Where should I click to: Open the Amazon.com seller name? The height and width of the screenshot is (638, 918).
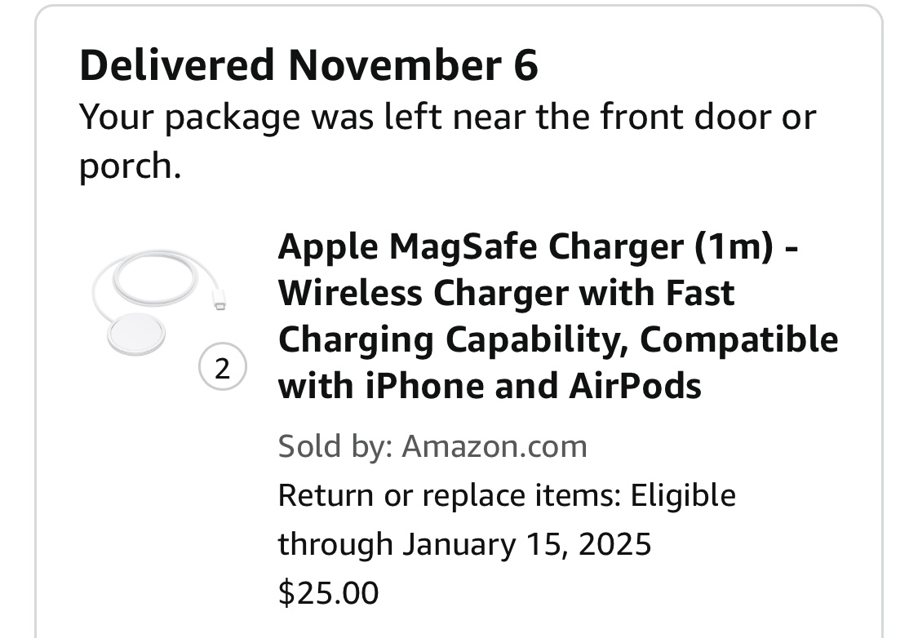click(x=494, y=446)
